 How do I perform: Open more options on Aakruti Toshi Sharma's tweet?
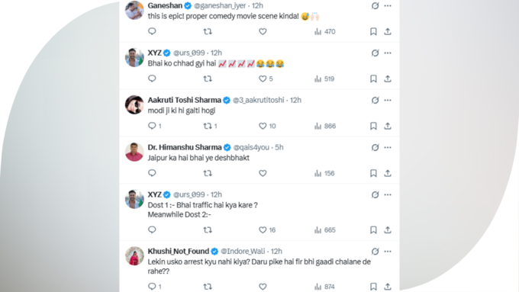388,100
